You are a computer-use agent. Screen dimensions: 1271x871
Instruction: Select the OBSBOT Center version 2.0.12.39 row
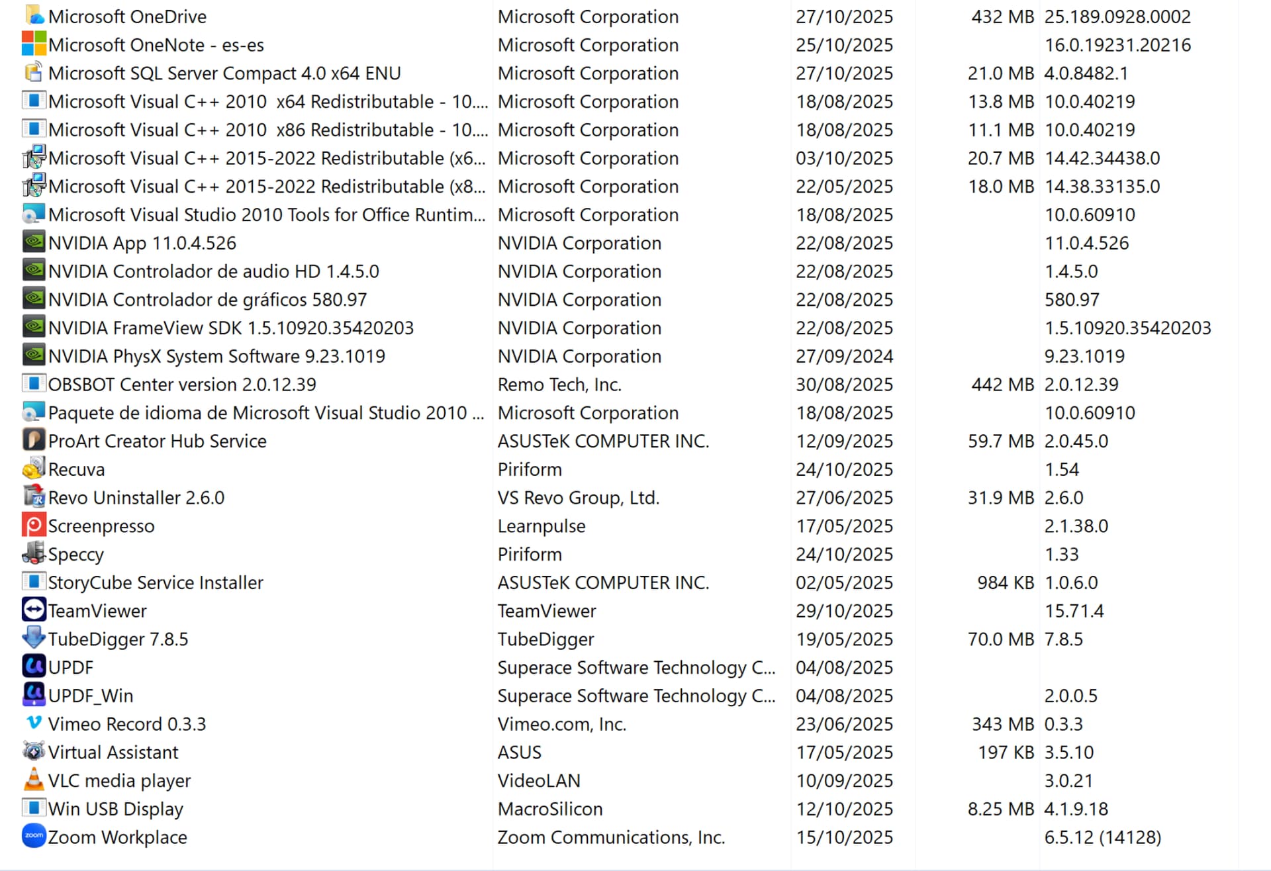[x=182, y=385]
